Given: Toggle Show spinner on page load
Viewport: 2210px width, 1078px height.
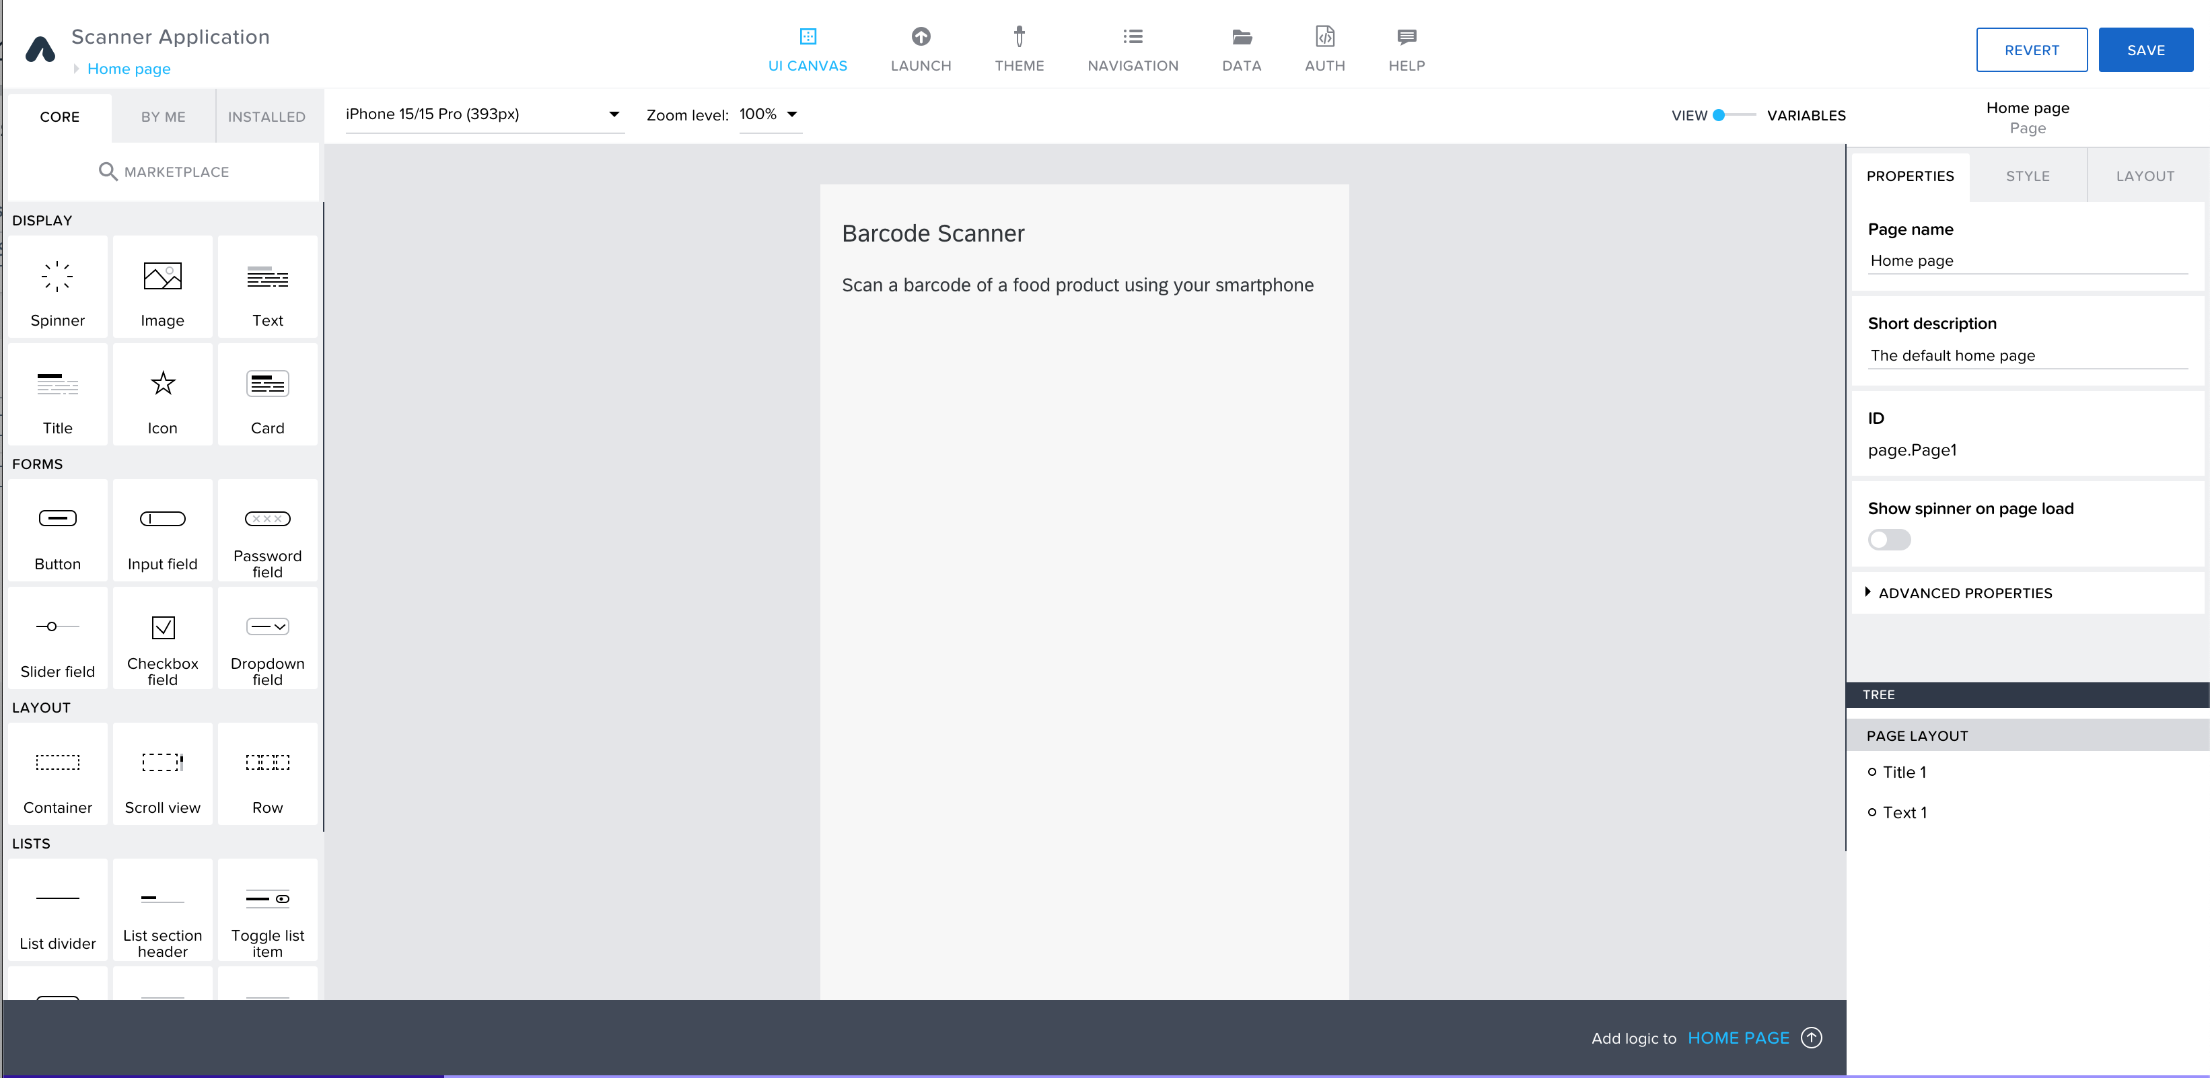Looking at the screenshot, I should 1888,540.
